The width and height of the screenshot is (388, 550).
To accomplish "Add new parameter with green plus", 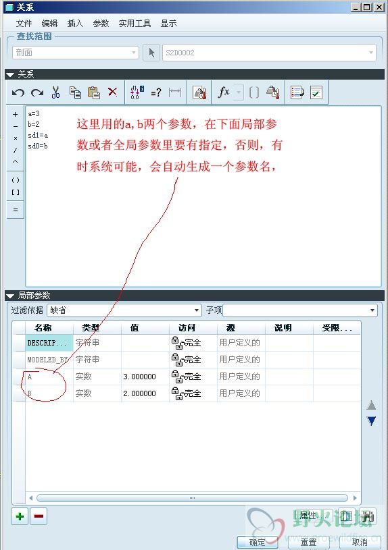I will coord(20,516).
